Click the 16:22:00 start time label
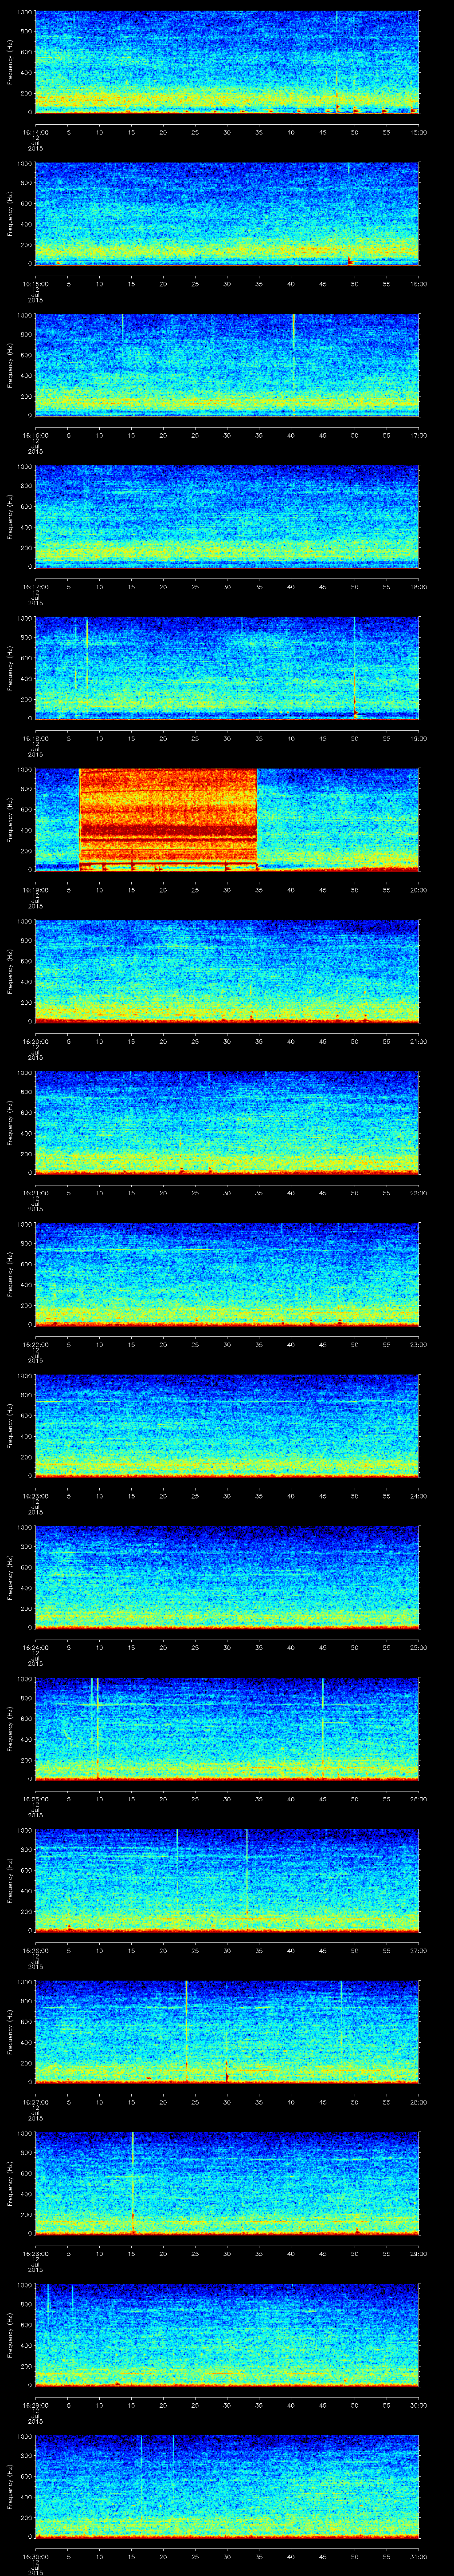The height and width of the screenshot is (2576, 454). click(x=35, y=1344)
